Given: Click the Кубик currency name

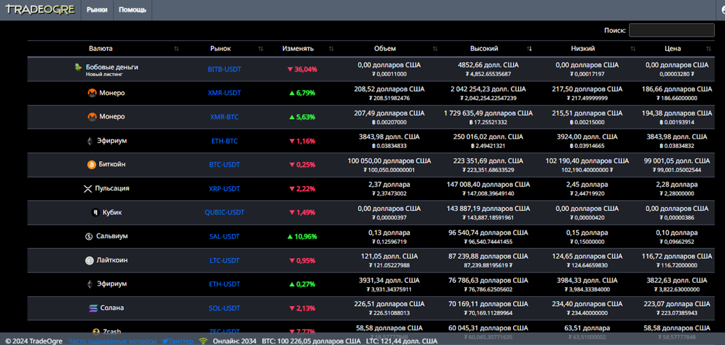Looking at the screenshot, I should pyautogui.click(x=112, y=212).
